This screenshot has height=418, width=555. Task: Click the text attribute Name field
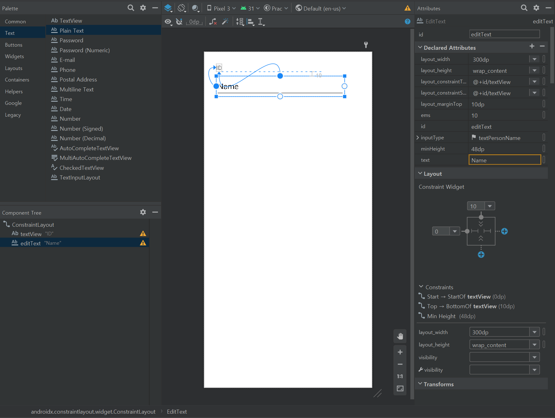[x=505, y=160]
